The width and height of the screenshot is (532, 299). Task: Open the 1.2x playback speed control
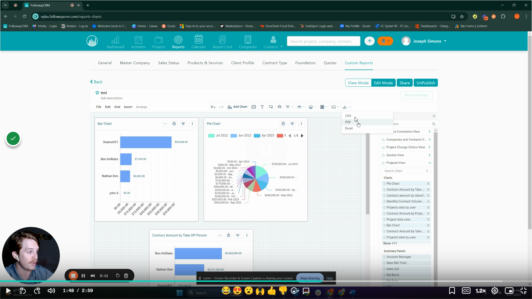click(x=480, y=291)
